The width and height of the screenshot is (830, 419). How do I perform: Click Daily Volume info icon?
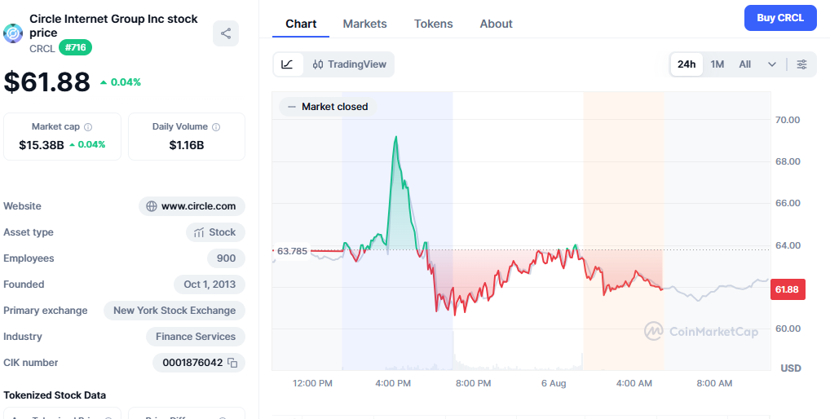click(216, 127)
